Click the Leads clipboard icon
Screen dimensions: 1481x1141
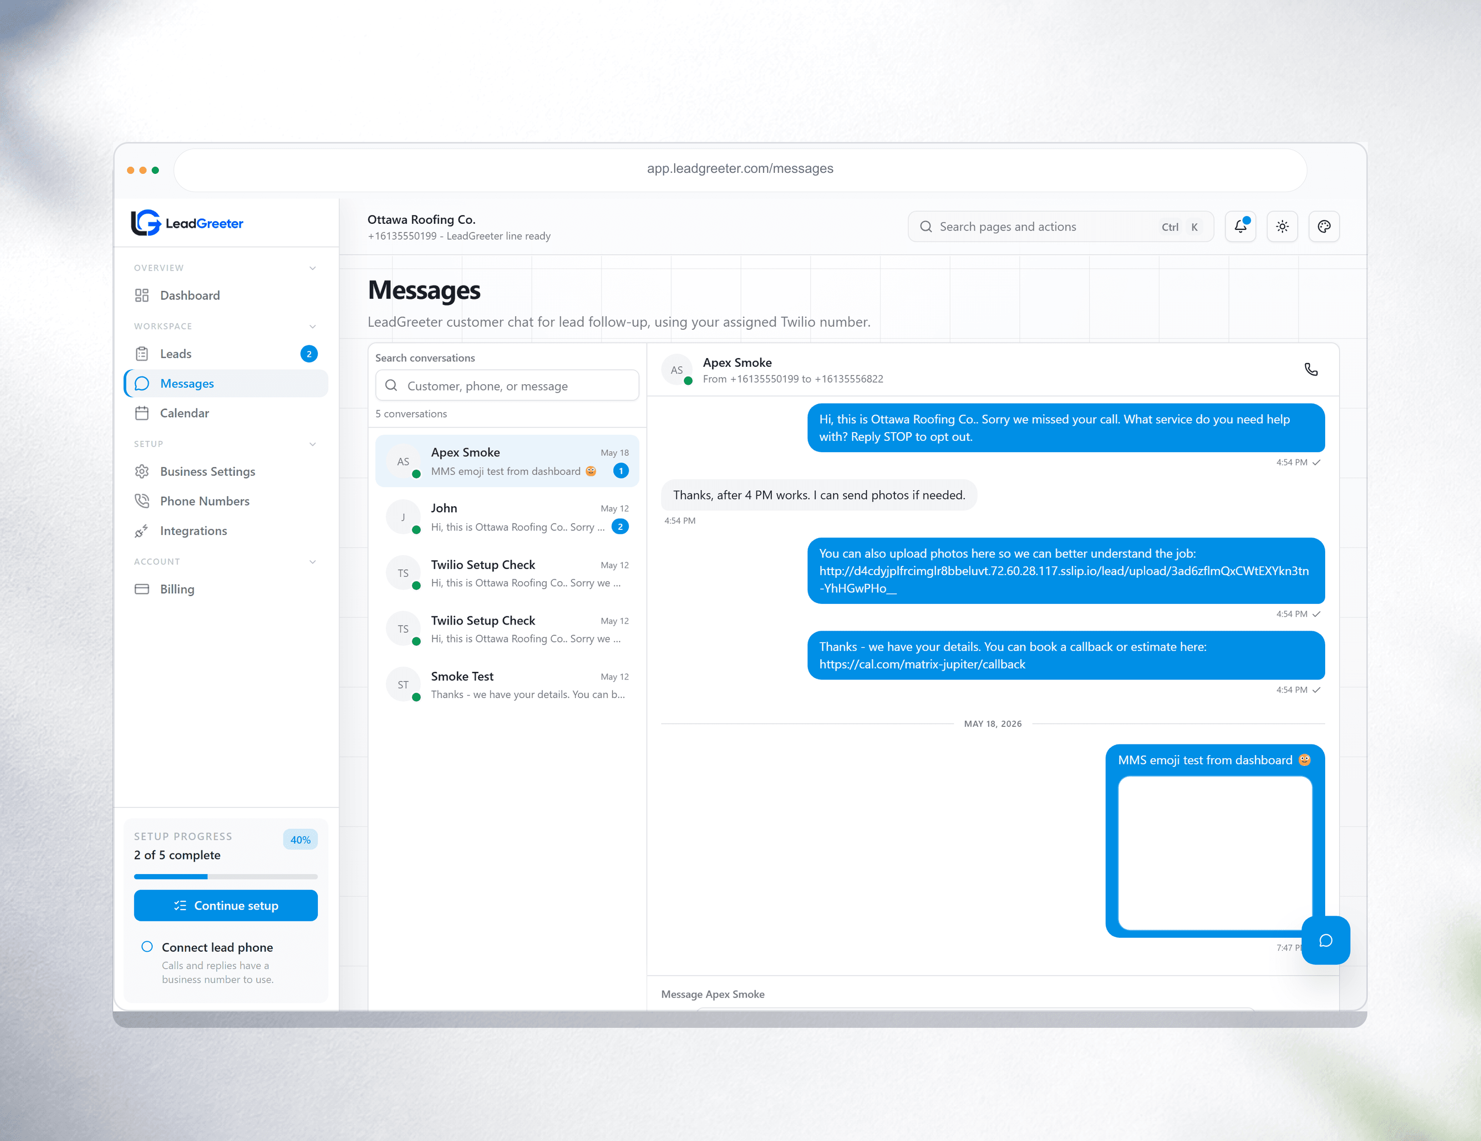tap(142, 353)
